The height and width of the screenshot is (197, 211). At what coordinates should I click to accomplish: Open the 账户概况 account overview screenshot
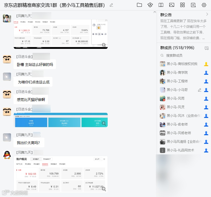tap(61, 174)
